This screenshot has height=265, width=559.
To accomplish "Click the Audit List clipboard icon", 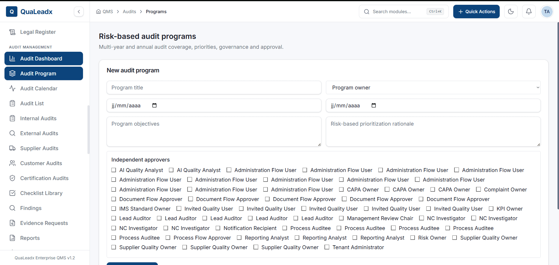I will (12, 103).
